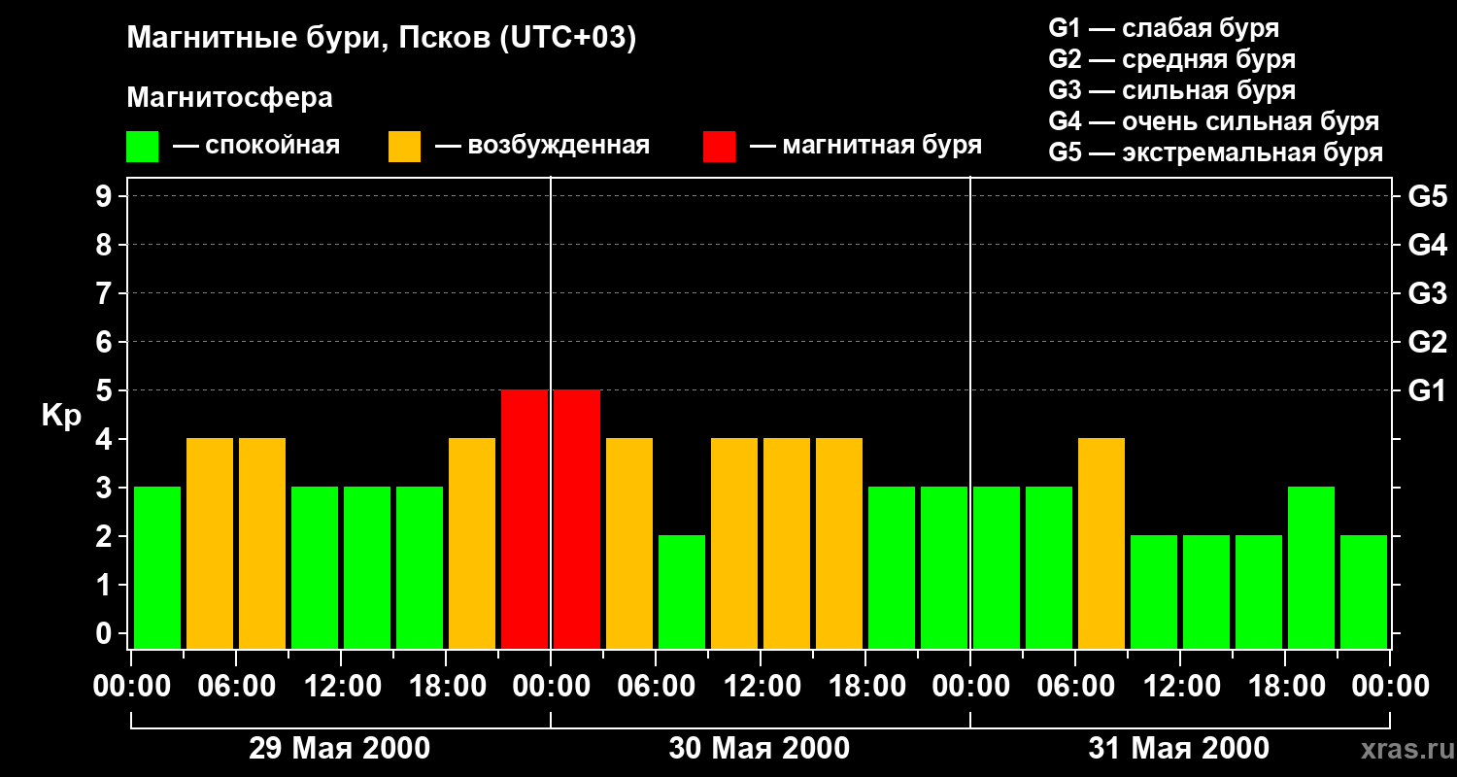The image size is (1457, 777).
Task: Click the G1 label on right axis
Action: click(x=1426, y=391)
